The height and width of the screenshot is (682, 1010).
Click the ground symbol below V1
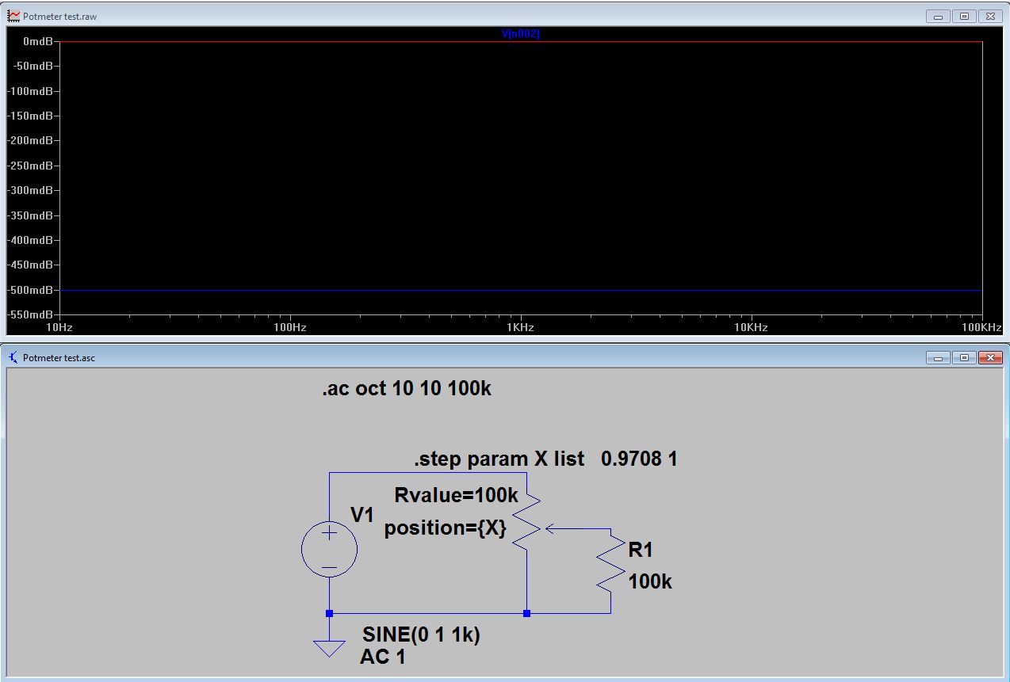(329, 648)
